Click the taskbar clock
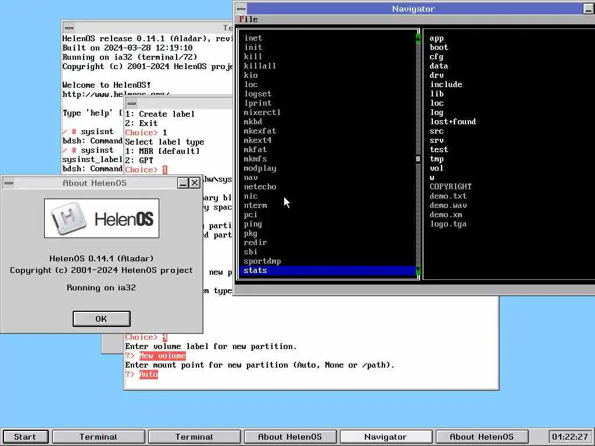 pyautogui.click(x=570, y=437)
